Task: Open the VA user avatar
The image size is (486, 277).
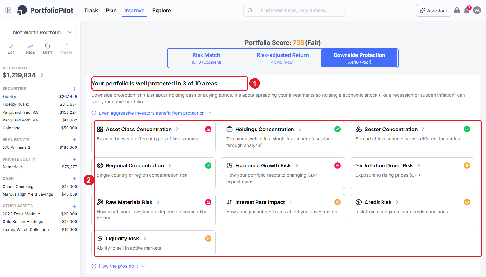Action: 477,10
